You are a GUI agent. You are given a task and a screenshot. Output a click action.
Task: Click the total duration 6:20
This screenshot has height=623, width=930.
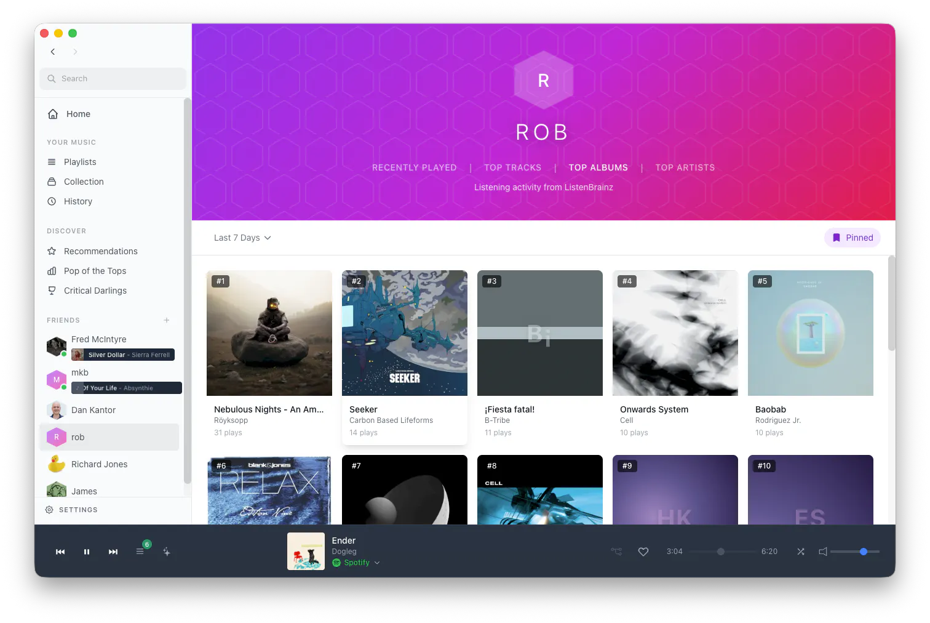click(x=769, y=552)
